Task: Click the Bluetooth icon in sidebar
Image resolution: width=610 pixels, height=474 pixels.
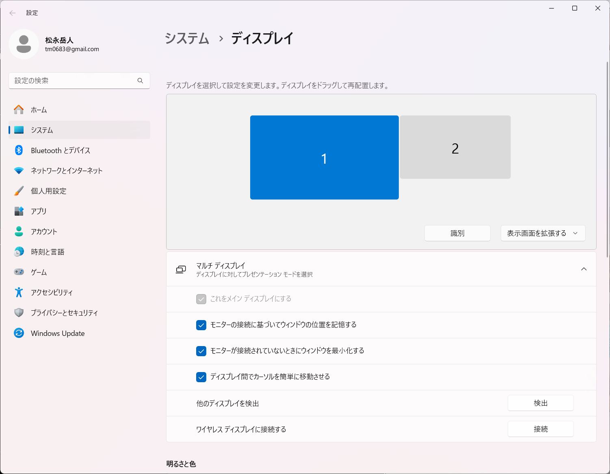Action: point(19,150)
